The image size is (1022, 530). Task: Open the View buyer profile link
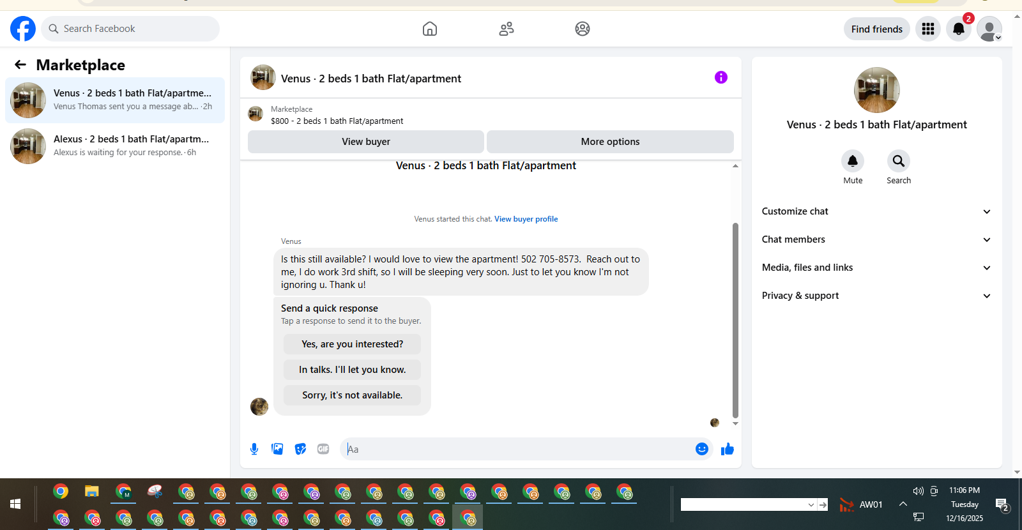click(526, 219)
